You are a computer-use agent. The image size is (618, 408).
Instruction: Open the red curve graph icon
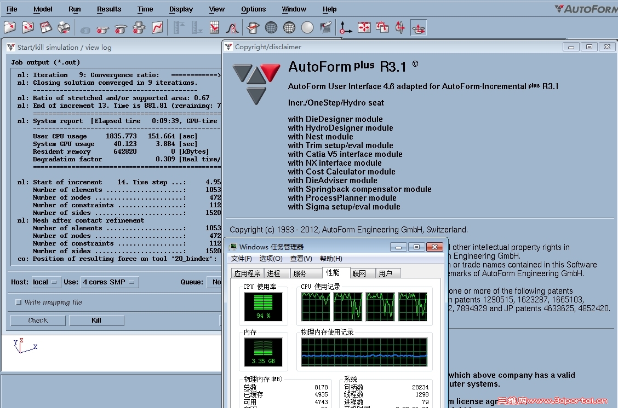(157, 27)
